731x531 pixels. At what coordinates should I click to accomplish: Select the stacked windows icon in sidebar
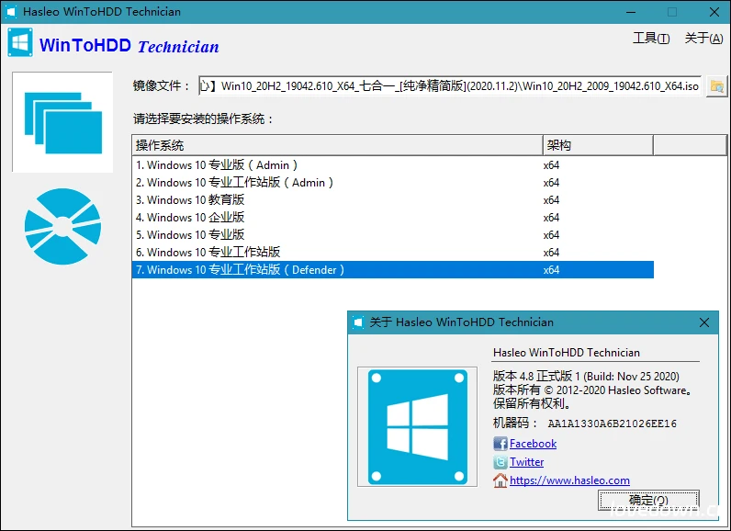click(63, 122)
